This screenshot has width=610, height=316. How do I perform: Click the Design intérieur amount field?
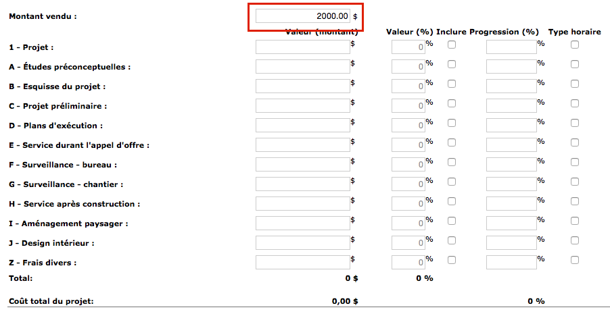click(303, 242)
